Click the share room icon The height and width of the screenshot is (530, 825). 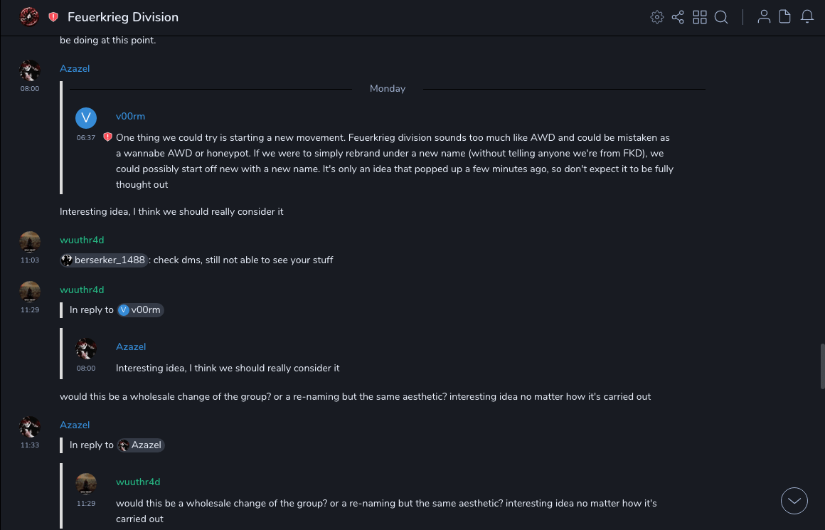tap(678, 17)
